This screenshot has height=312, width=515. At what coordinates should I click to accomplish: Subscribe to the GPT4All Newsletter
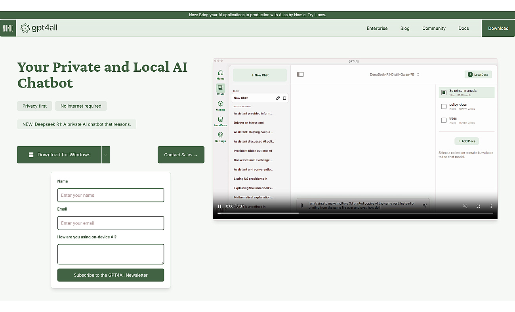coord(111,275)
